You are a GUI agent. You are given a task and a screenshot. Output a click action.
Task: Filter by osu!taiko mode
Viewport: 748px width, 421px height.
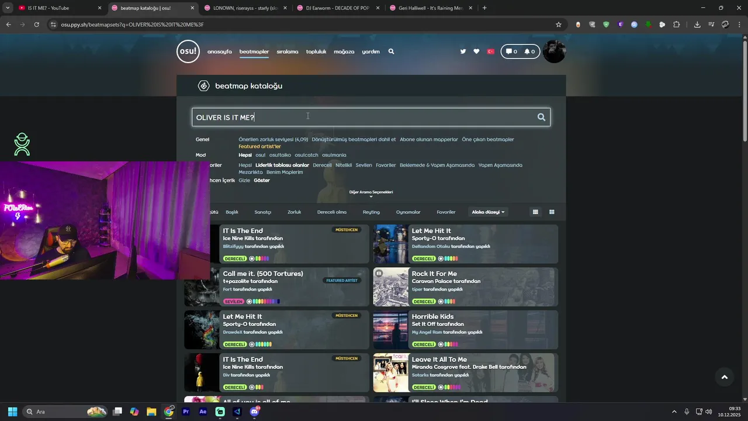[280, 155]
